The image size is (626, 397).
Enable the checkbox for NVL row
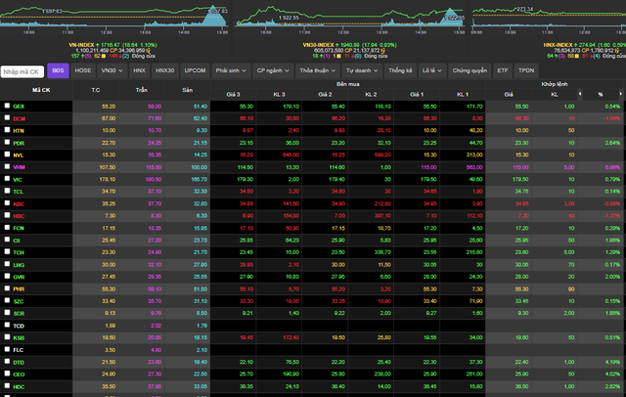(x=7, y=154)
